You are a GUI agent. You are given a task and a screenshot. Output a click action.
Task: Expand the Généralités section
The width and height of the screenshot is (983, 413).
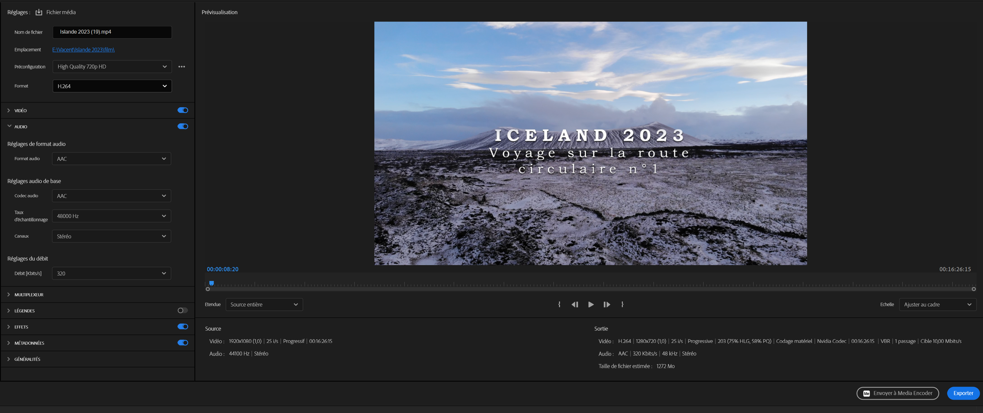27,359
